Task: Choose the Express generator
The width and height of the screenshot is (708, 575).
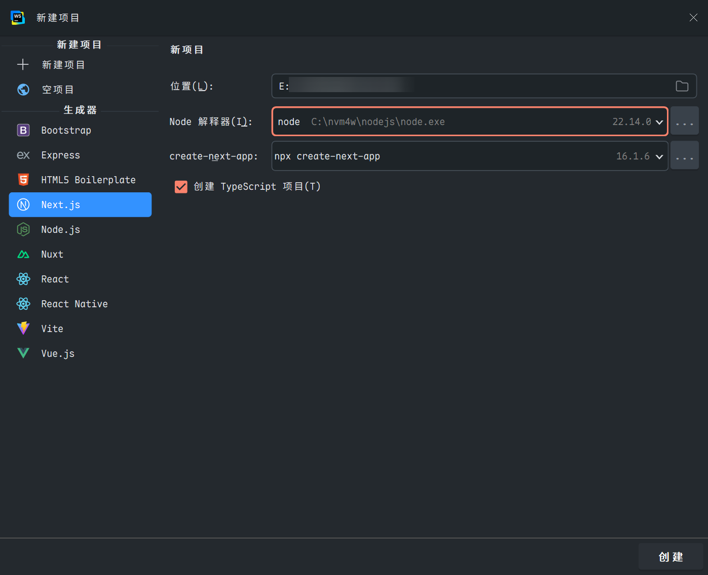Action: coord(80,155)
